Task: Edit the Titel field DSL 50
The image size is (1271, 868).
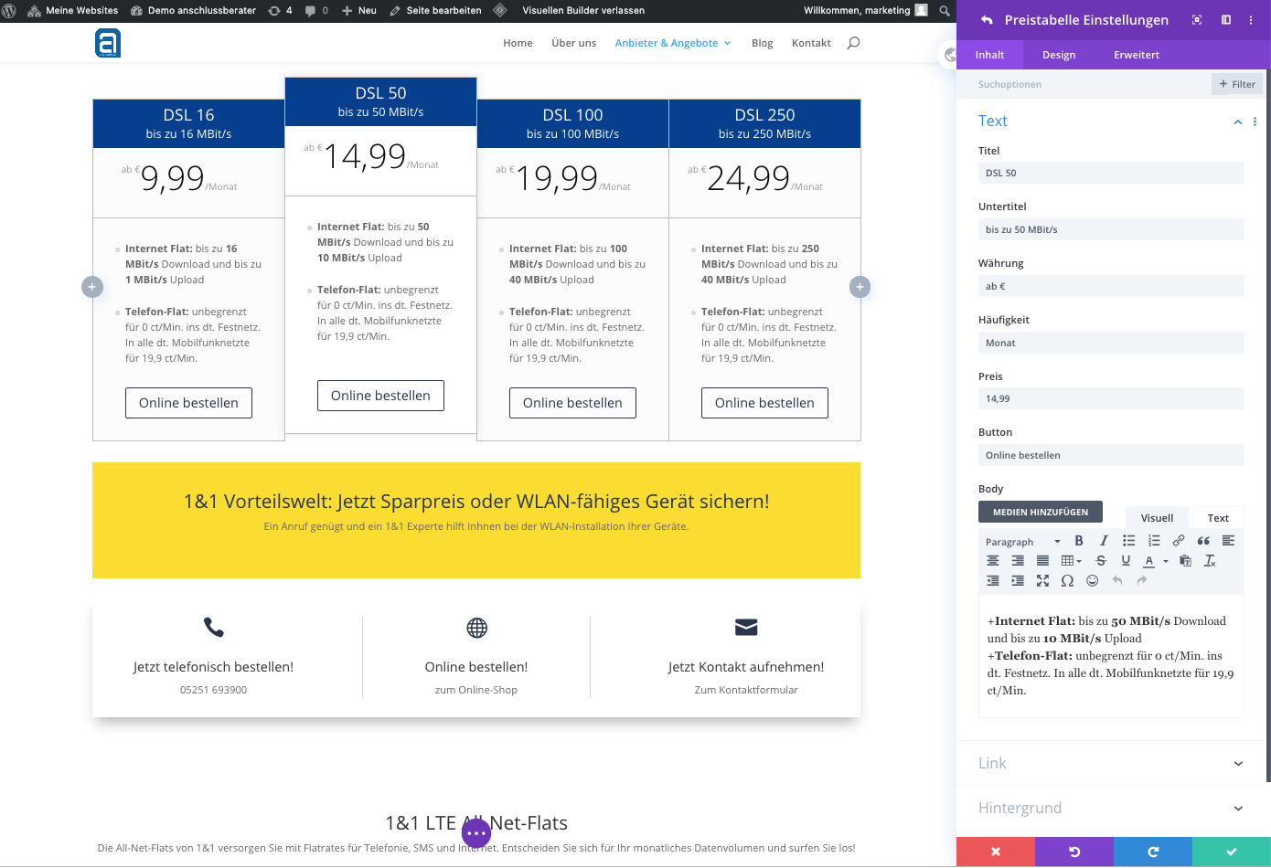Action: [x=1111, y=173]
